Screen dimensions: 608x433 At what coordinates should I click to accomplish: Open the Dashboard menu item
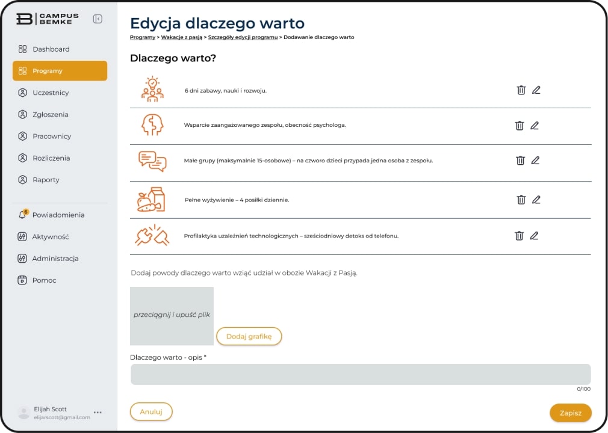[51, 49]
